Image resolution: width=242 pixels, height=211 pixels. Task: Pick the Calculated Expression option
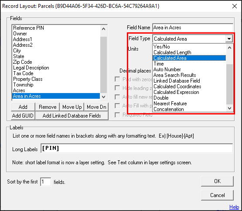coord(176,92)
